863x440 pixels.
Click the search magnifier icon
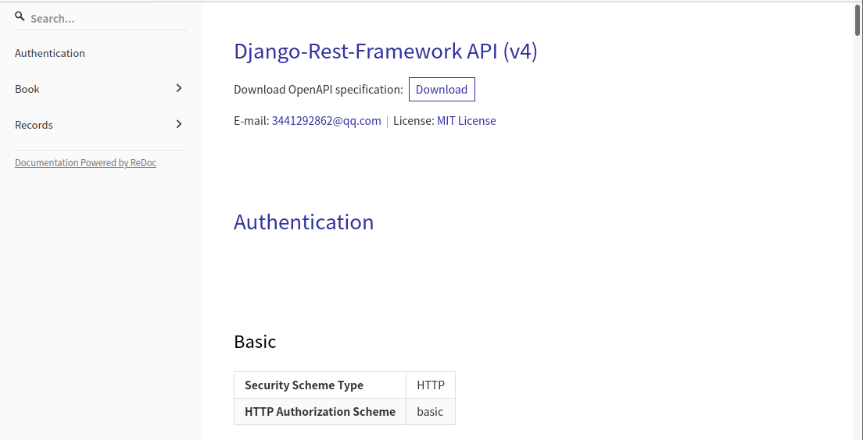coord(20,17)
